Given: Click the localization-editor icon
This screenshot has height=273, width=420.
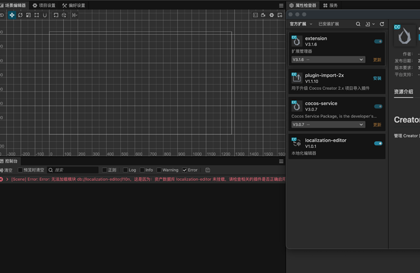Looking at the screenshot, I should pyautogui.click(x=297, y=143).
